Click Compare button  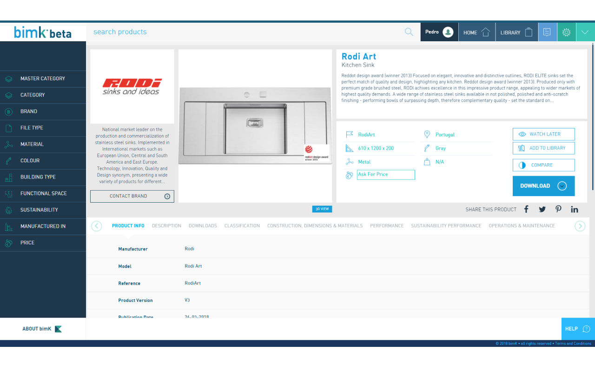pos(543,165)
